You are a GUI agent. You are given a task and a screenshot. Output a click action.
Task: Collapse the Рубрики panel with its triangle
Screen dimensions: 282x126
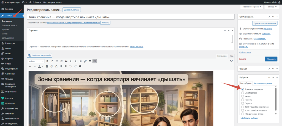pyautogui.click(x=277, y=77)
